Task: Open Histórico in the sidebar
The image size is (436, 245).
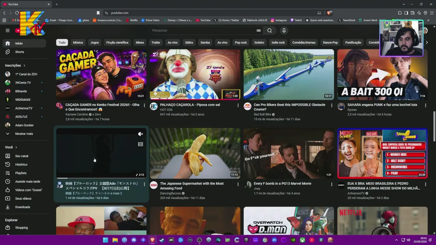Action: pyautogui.click(x=24, y=164)
